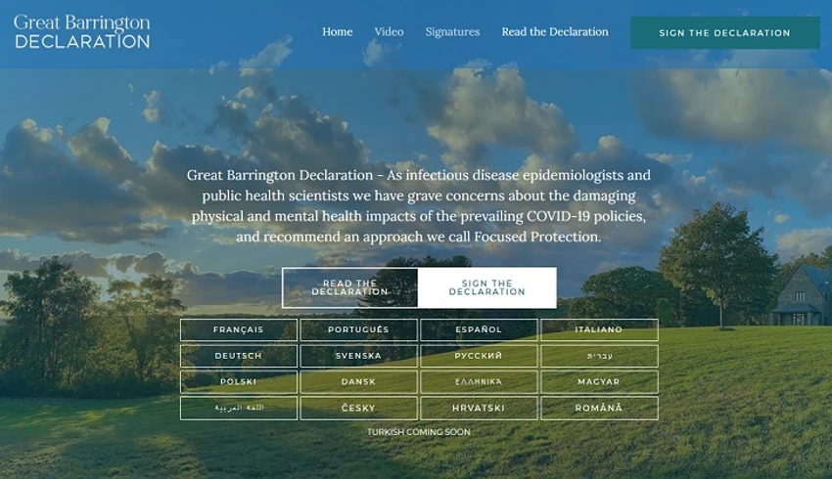
Task: Choose the Français language button
Action: pyautogui.click(x=238, y=329)
